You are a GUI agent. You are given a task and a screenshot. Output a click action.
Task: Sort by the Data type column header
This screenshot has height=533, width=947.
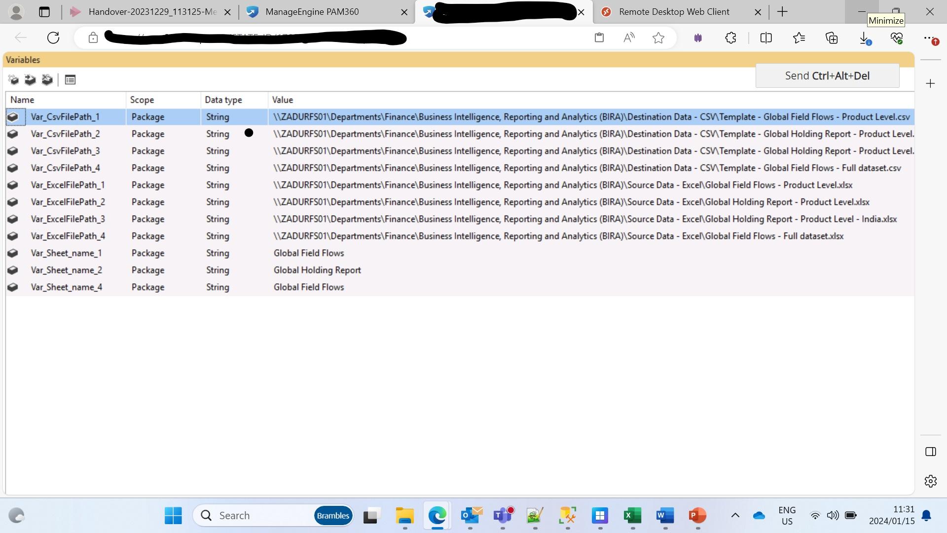[223, 100]
